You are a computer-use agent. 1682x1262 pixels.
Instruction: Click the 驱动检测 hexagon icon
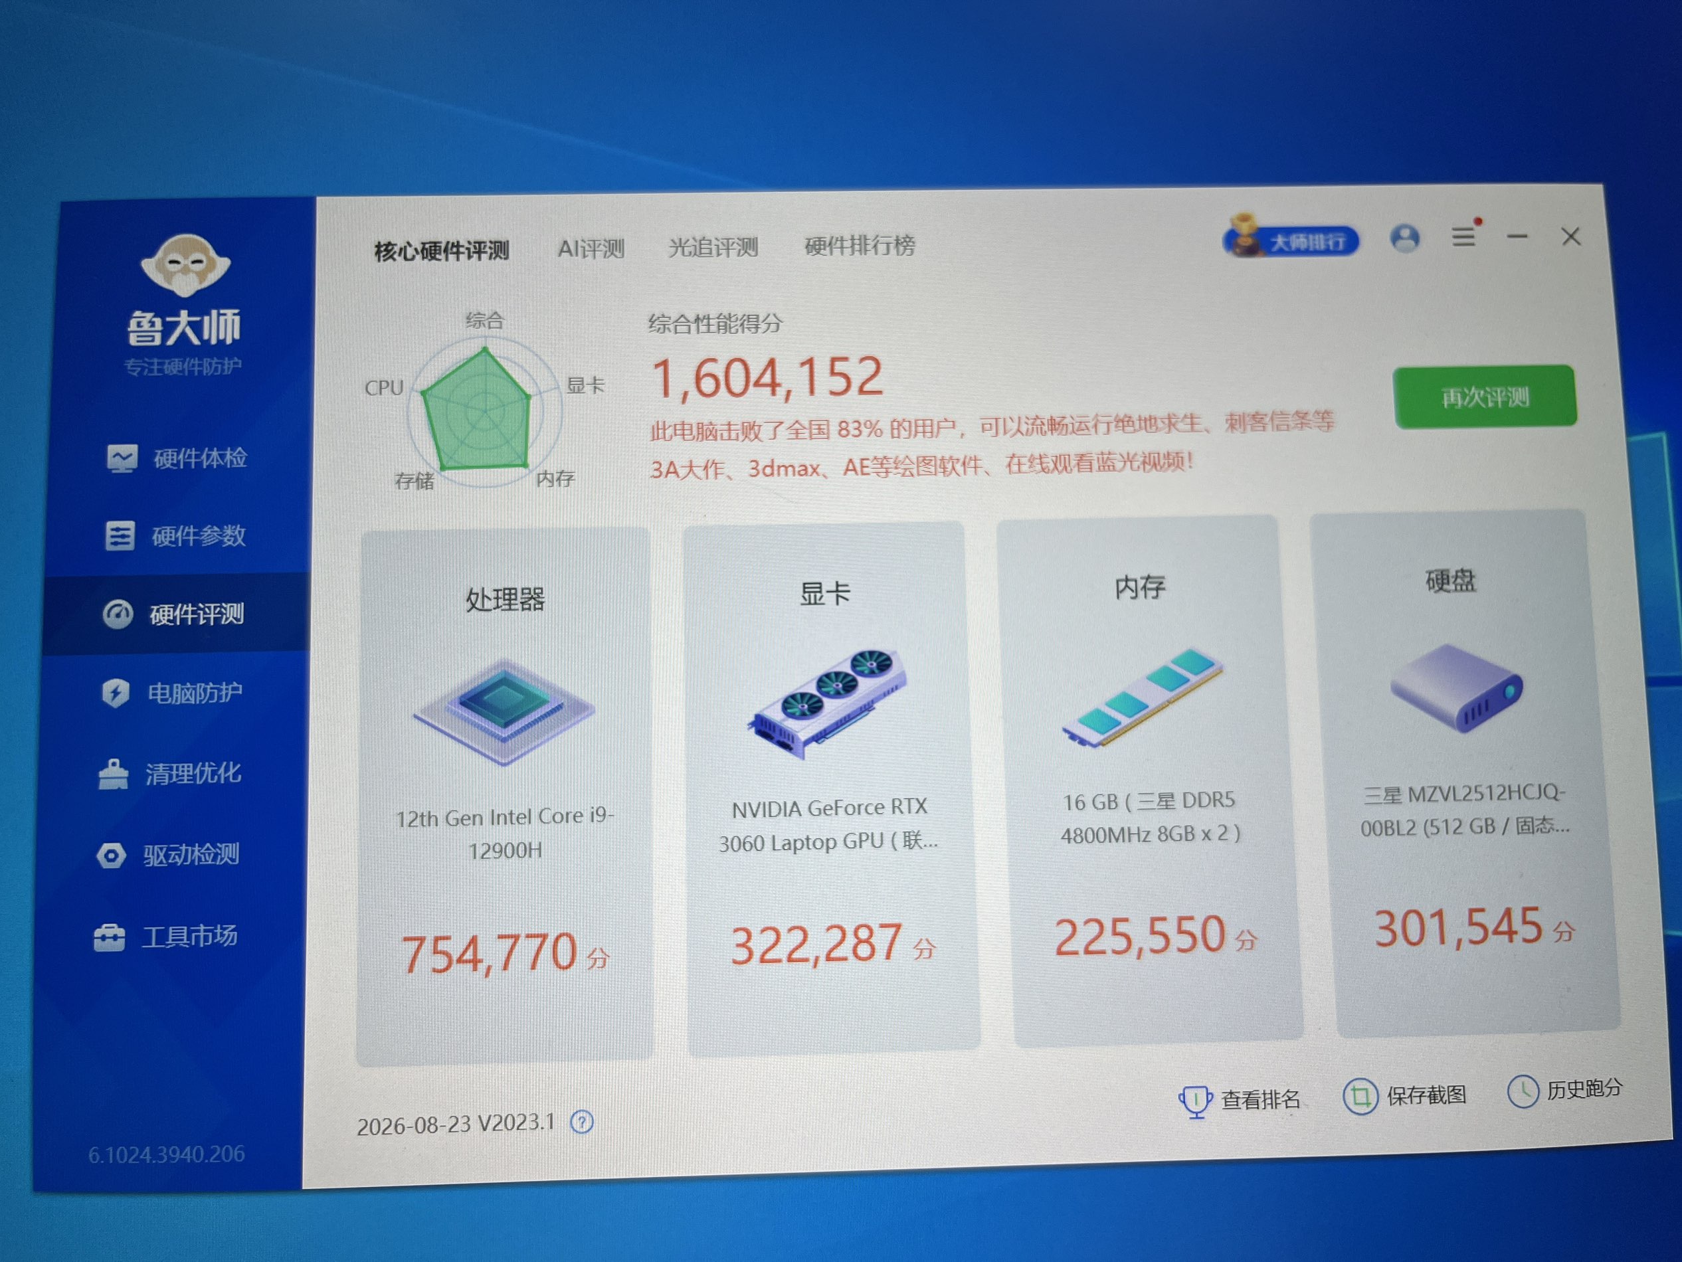111,856
